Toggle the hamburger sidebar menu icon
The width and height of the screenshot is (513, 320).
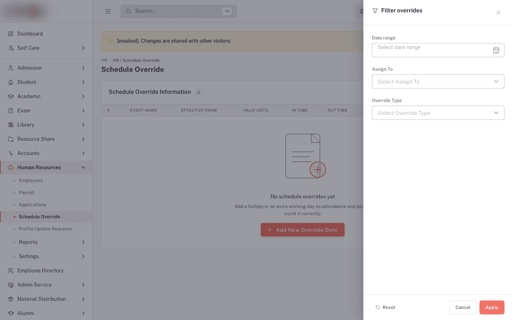(108, 11)
